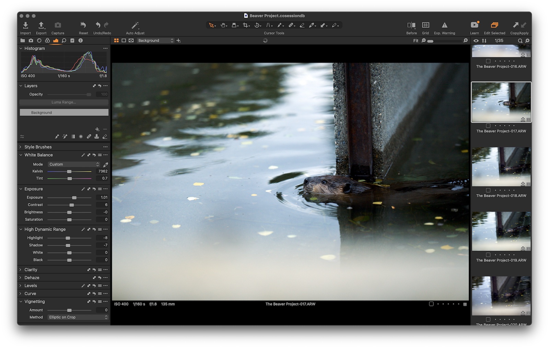Click the Fit zoom button
This screenshot has height=348, width=549.
click(x=416, y=40)
